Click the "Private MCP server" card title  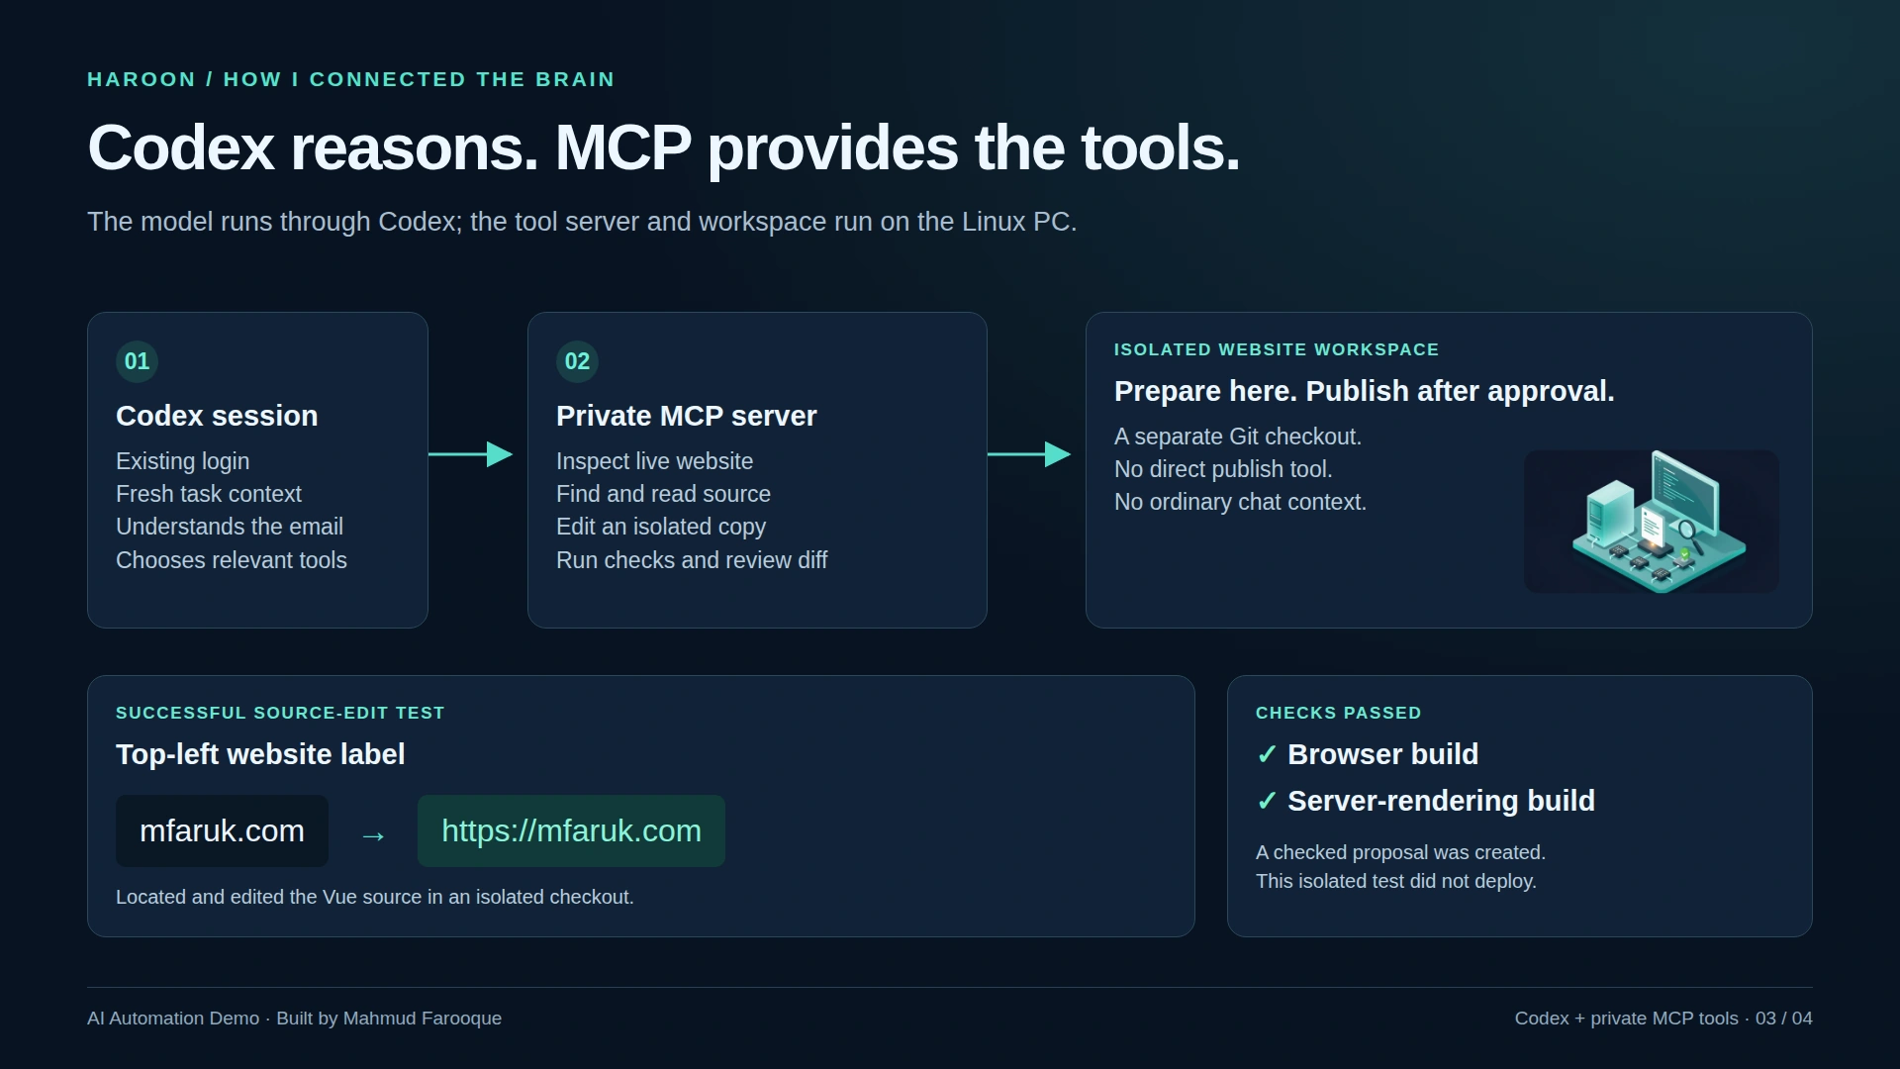coord(687,416)
